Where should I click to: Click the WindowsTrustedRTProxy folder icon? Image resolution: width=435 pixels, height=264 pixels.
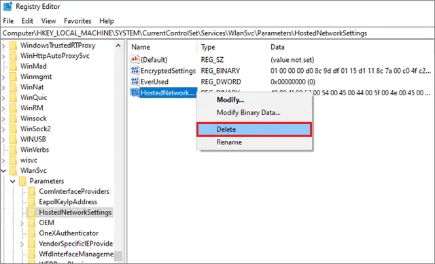(14, 46)
